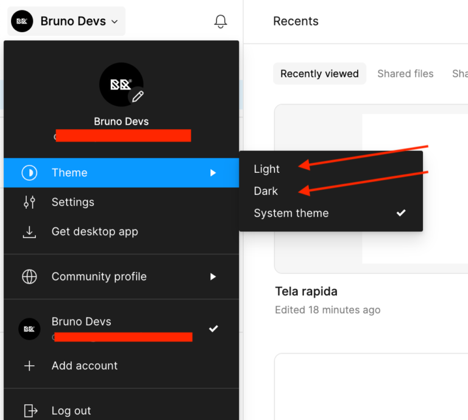Click the pencil edit icon on avatar
Screen dimensions: 468x420
click(x=138, y=96)
